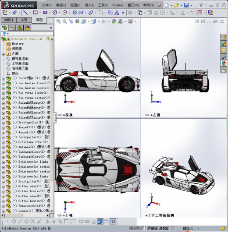Open the SolidWorks Resources home icon
This screenshot has width=228, height=232.
click(x=224, y=37)
